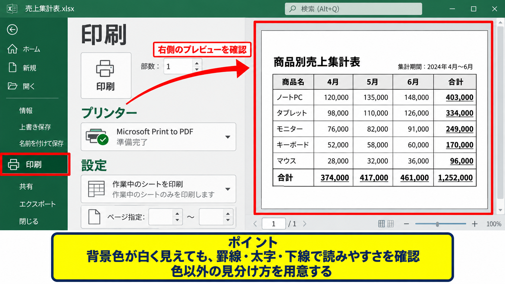
Task: Select 新規 in the sidebar
Action: [x=30, y=68]
